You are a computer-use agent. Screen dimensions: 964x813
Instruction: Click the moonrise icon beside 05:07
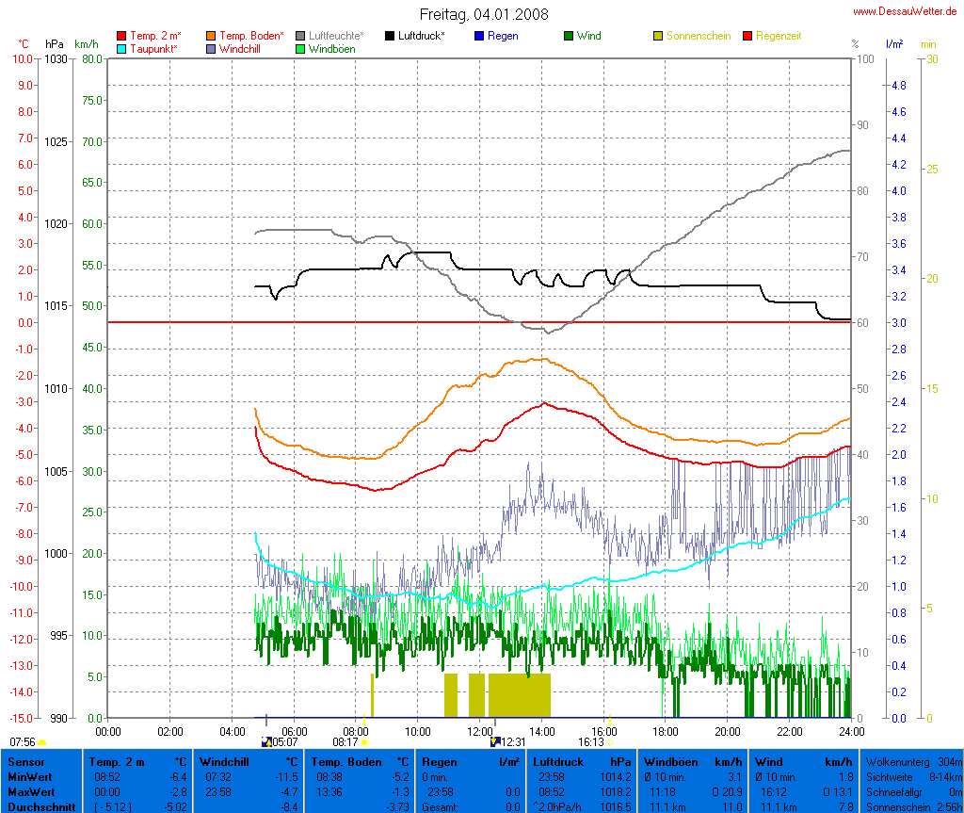click(266, 741)
